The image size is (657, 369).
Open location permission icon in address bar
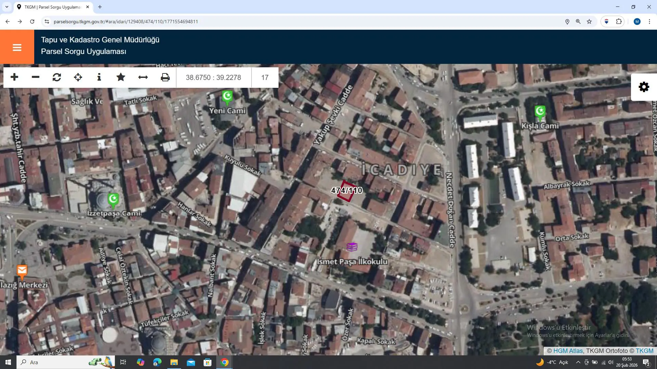[567, 22]
